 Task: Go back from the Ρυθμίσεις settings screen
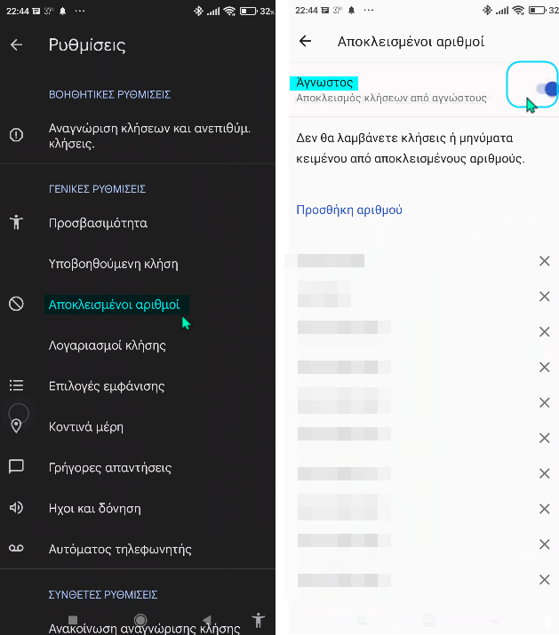(x=16, y=44)
